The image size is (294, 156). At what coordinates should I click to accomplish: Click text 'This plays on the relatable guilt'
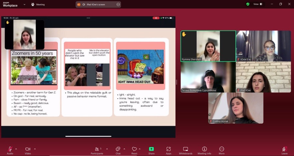coord(89,93)
